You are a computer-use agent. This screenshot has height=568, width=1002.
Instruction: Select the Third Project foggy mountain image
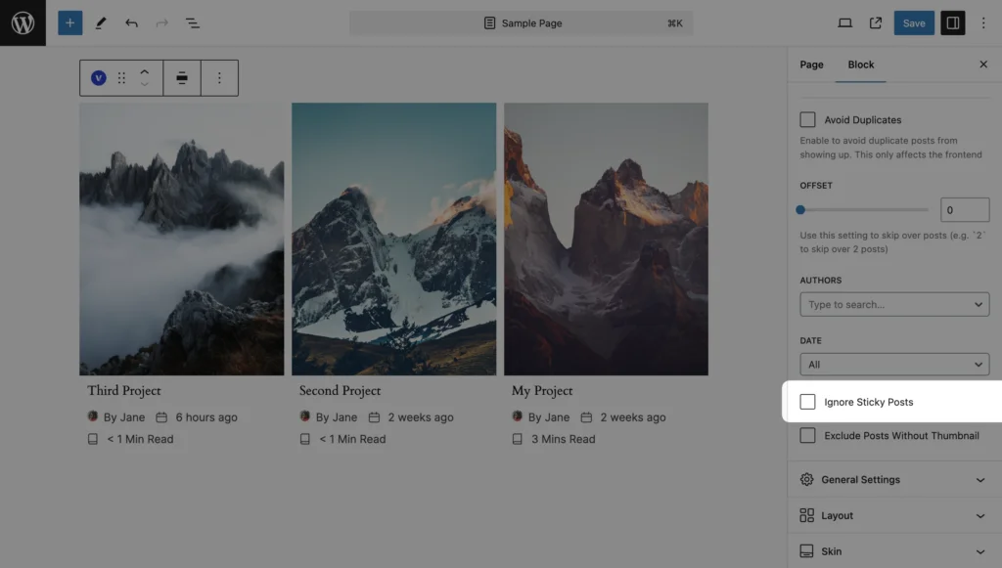click(181, 239)
